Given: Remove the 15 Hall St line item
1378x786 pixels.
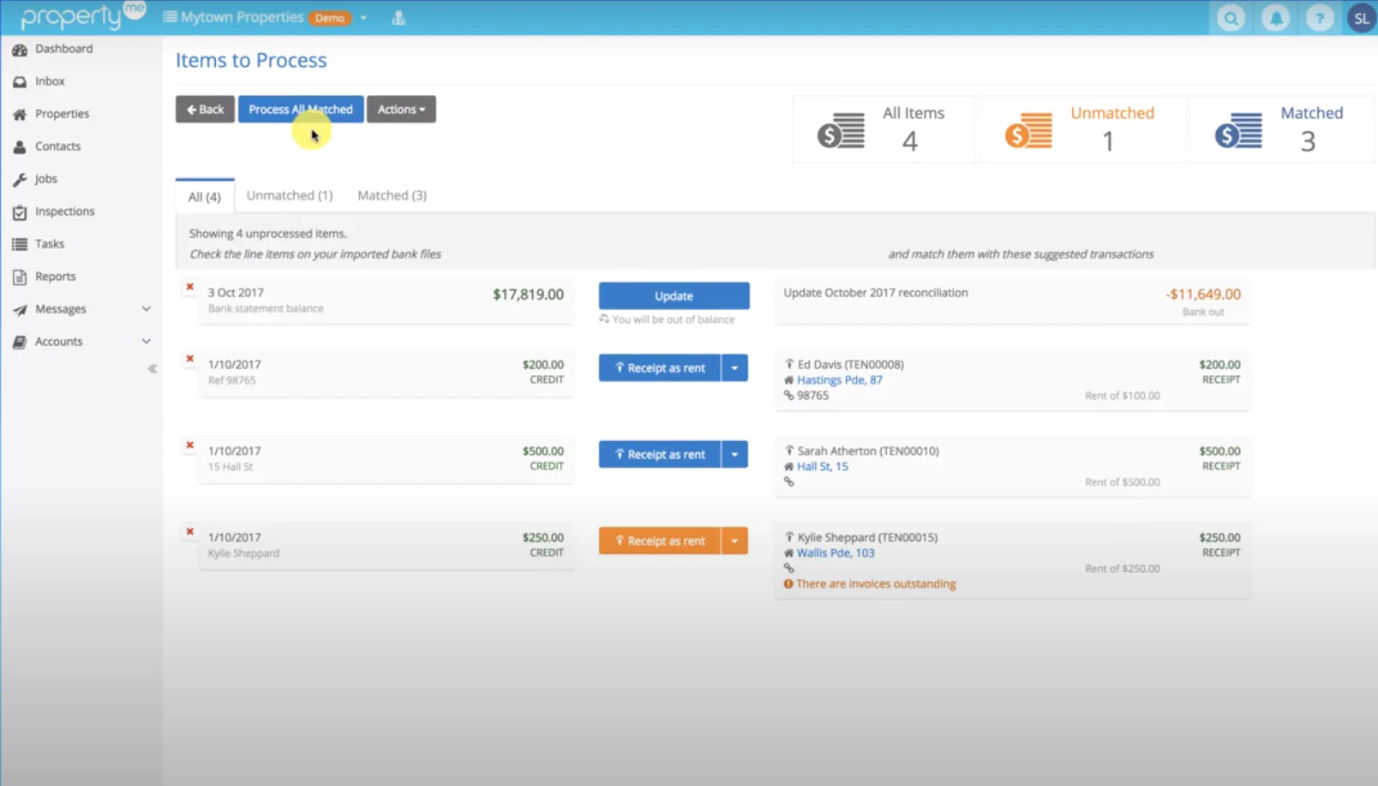Looking at the screenshot, I should tap(190, 445).
